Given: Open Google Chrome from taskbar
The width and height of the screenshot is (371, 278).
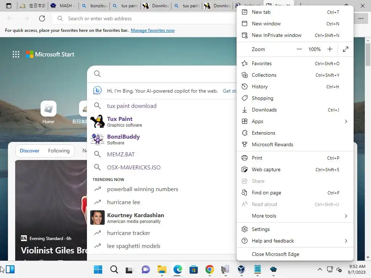Looking at the screenshot, I should coord(209,269).
